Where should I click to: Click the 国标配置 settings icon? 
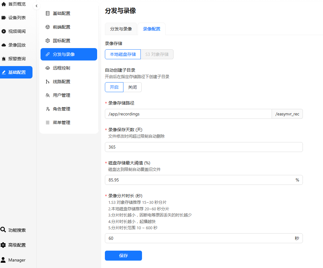coord(48,41)
